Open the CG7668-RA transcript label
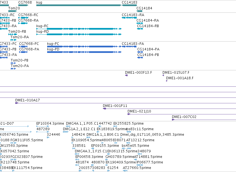The height and width of the screenshot is (172, 236). point(29,20)
